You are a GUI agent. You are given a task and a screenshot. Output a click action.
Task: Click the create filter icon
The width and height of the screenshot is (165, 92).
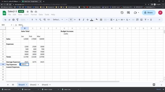coord(145,20)
